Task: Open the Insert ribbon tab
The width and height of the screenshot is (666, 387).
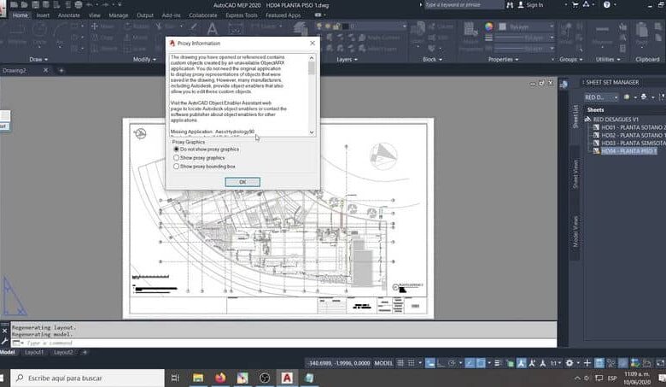Action: pyautogui.click(x=43, y=15)
